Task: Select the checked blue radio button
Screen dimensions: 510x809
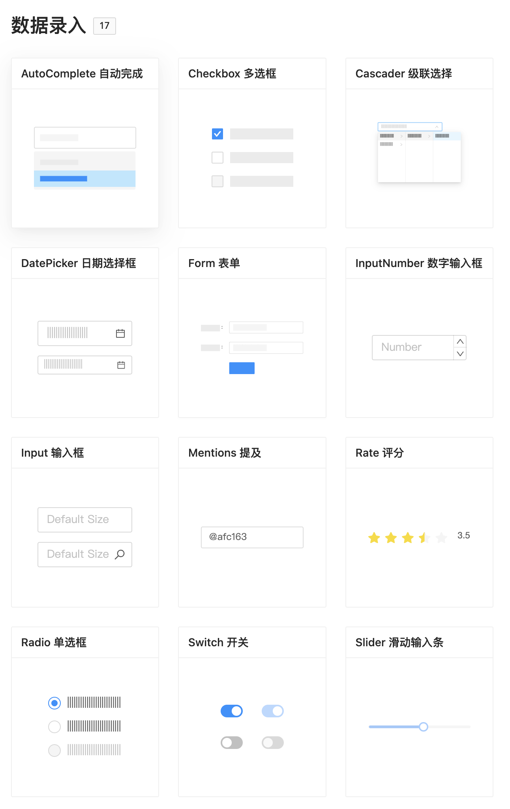Action: (x=54, y=703)
